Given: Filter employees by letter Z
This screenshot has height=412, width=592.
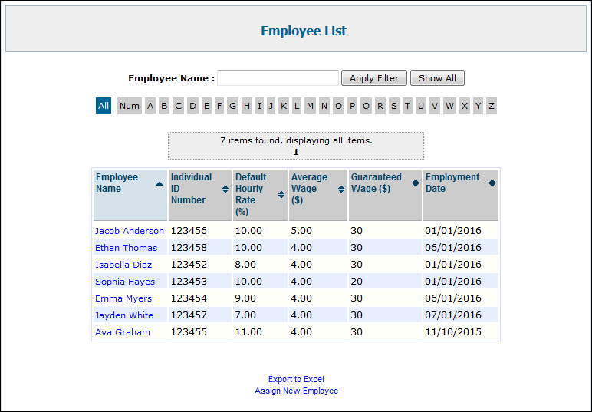Looking at the screenshot, I should click(x=492, y=106).
